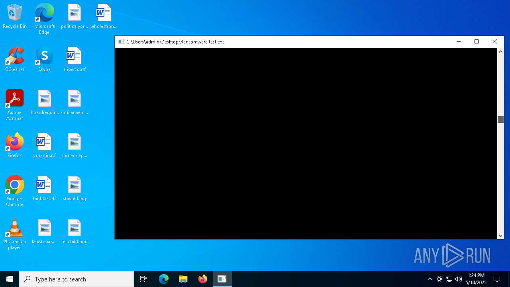Image resolution: width=510 pixels, height=287 pixels.
Task: Click the Type here to search box
Action: [x=76, y=279]
